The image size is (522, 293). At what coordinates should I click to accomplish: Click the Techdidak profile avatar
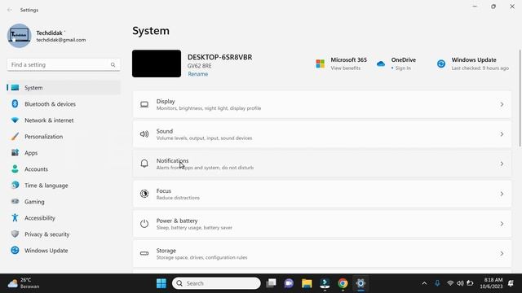tap(19, 36)
